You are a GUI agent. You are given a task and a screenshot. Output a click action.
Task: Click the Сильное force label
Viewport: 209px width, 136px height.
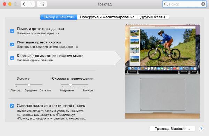tap(45, 90)
